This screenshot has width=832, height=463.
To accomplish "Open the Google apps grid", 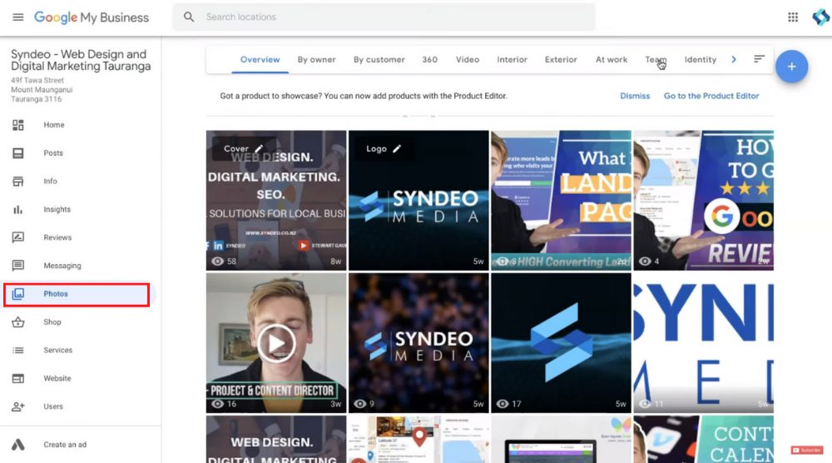I will (x=793, y=17).
